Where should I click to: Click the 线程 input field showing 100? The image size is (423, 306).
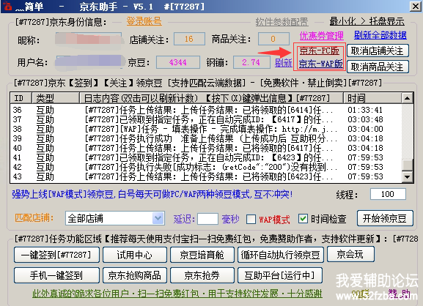pos(388,194)
